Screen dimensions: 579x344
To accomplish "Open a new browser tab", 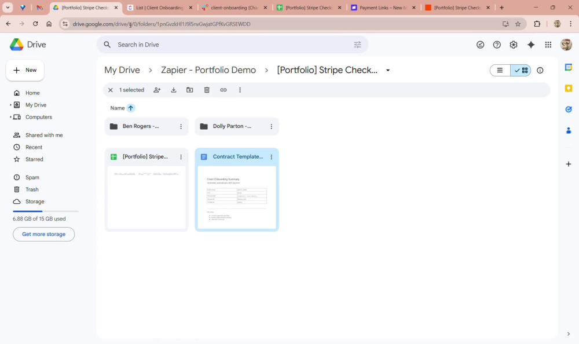I will (x=501, y=8).
